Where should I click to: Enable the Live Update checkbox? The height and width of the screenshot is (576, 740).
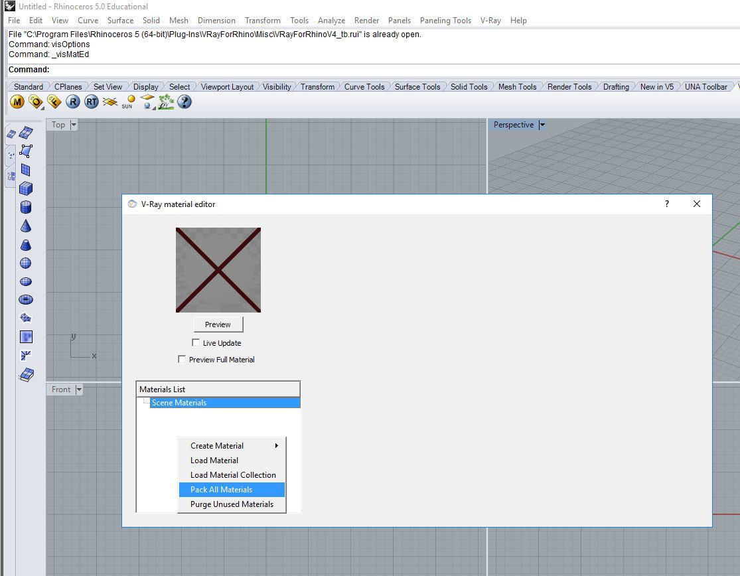pos(196,342)
